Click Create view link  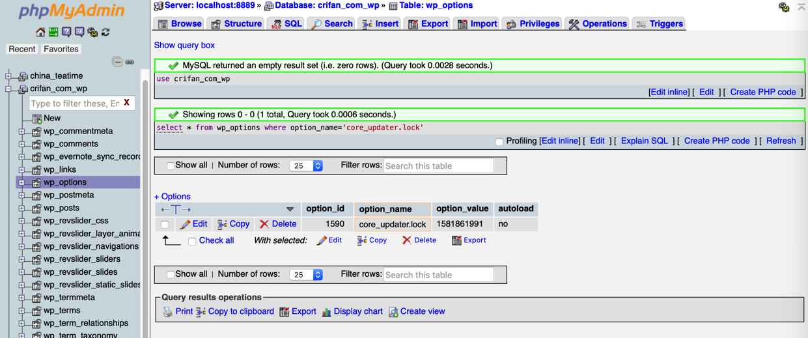[x=417, y=311]
